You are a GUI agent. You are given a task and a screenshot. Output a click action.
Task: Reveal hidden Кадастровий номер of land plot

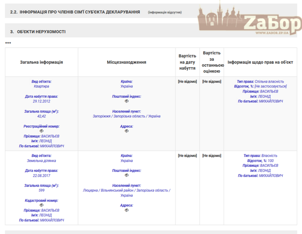[x=42, y=205]
